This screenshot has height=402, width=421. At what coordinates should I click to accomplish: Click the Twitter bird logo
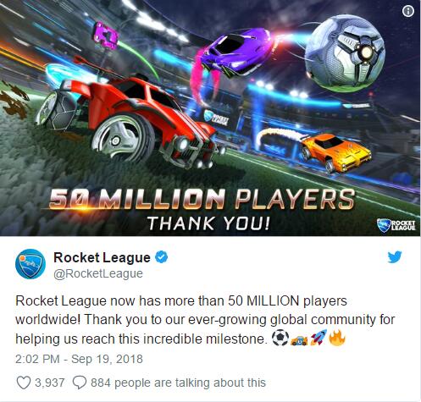pyautogui.click(x=395, y=257)
